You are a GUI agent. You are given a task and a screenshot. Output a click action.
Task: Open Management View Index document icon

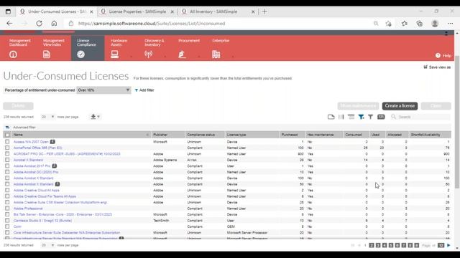[x=47, y=54]
